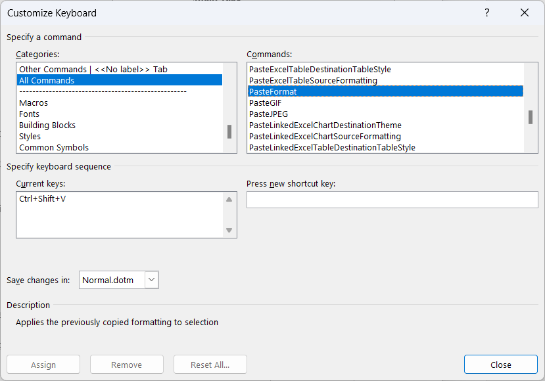The height and width of the screenshot is (381, 545).
Task: Select Ctrl+Shift+V in Current keys
Action: pos(43,198)
